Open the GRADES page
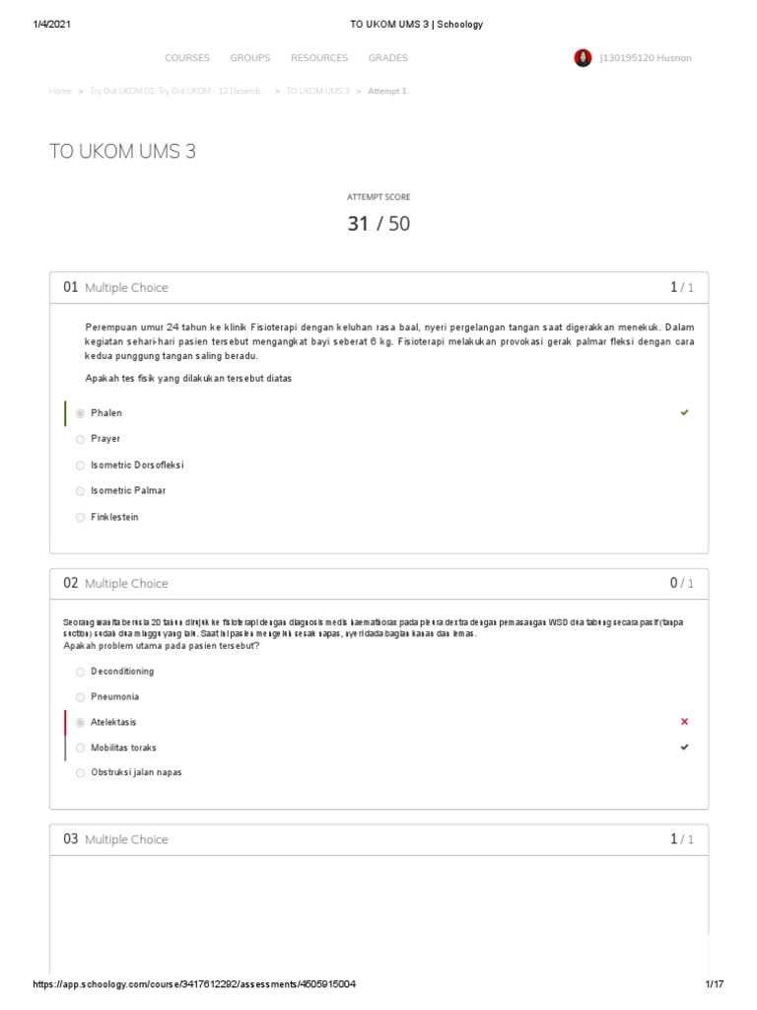This screenshot has width=757, height=1010. [x=388, y=58]
